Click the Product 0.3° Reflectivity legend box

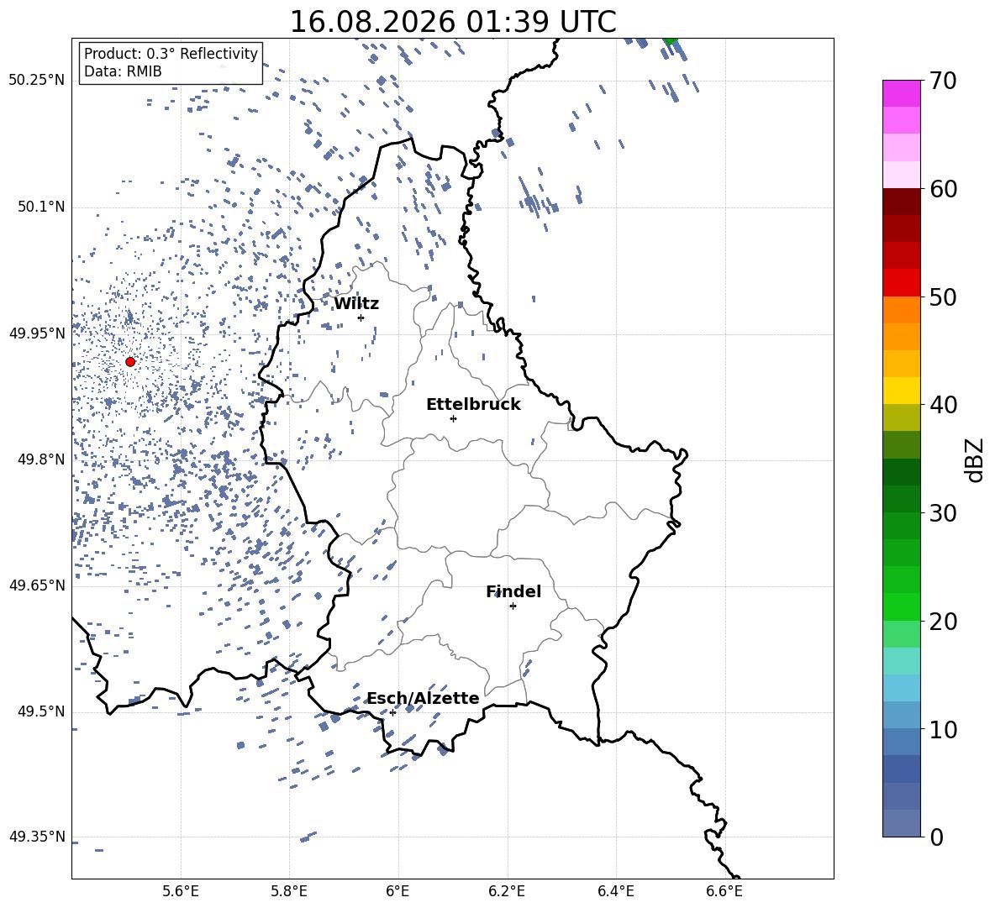171,63
